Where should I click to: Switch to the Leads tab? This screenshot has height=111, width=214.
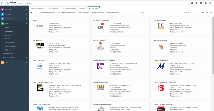tap(83, 8)
